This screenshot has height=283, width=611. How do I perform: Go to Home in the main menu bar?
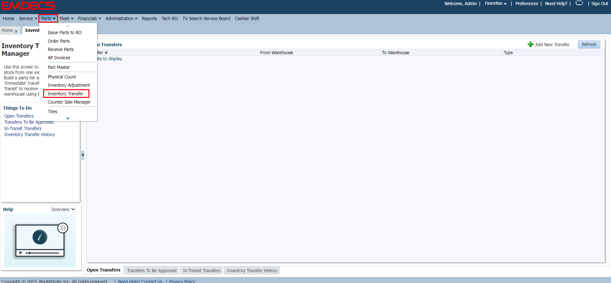[x=8, y=18]
